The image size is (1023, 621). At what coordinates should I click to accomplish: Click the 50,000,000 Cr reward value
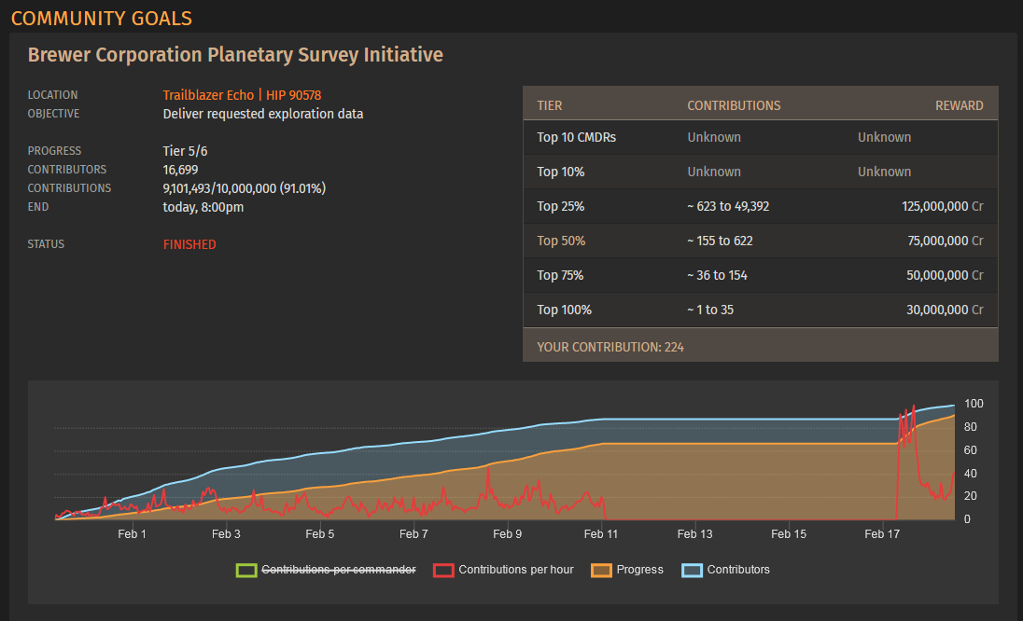coord(945,276)
